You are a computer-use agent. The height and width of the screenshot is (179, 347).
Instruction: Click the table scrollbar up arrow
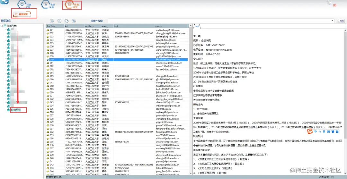[x=190, y=26]
